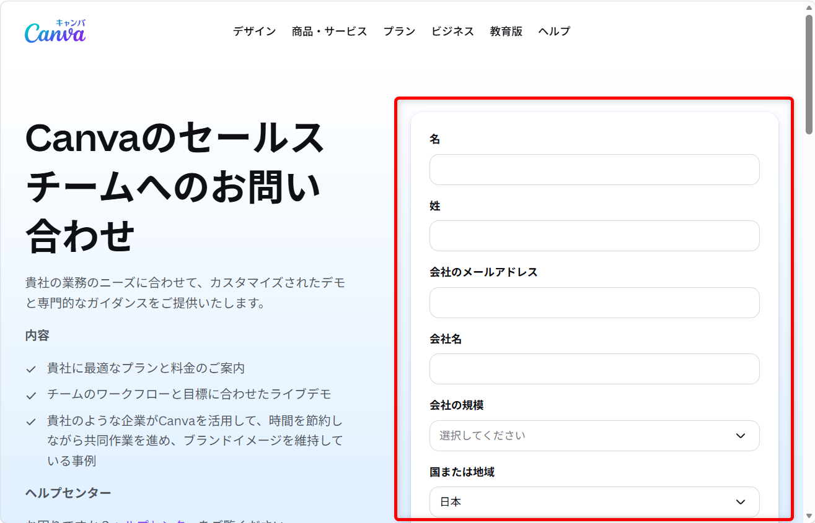This screenshot has height=523, width=815.
Task: Click the Canva logo
Action: [55, 31]
